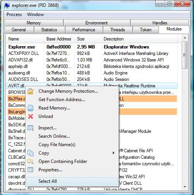Switch to the Threads tab
This screenshot has width=194, height=195.
(x=117, y=30)
